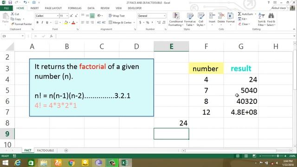Screen dimensions: 297x167
Task: Apply accounting dollar number format
Action: click(140, 23)
